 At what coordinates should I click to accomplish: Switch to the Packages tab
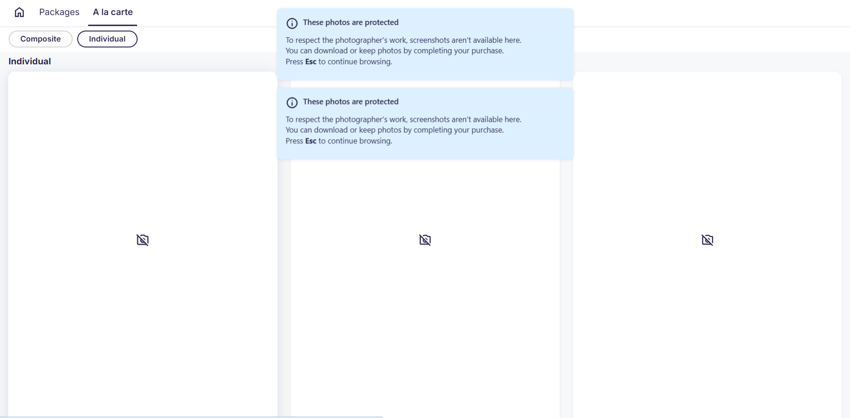tap(59, 12)
